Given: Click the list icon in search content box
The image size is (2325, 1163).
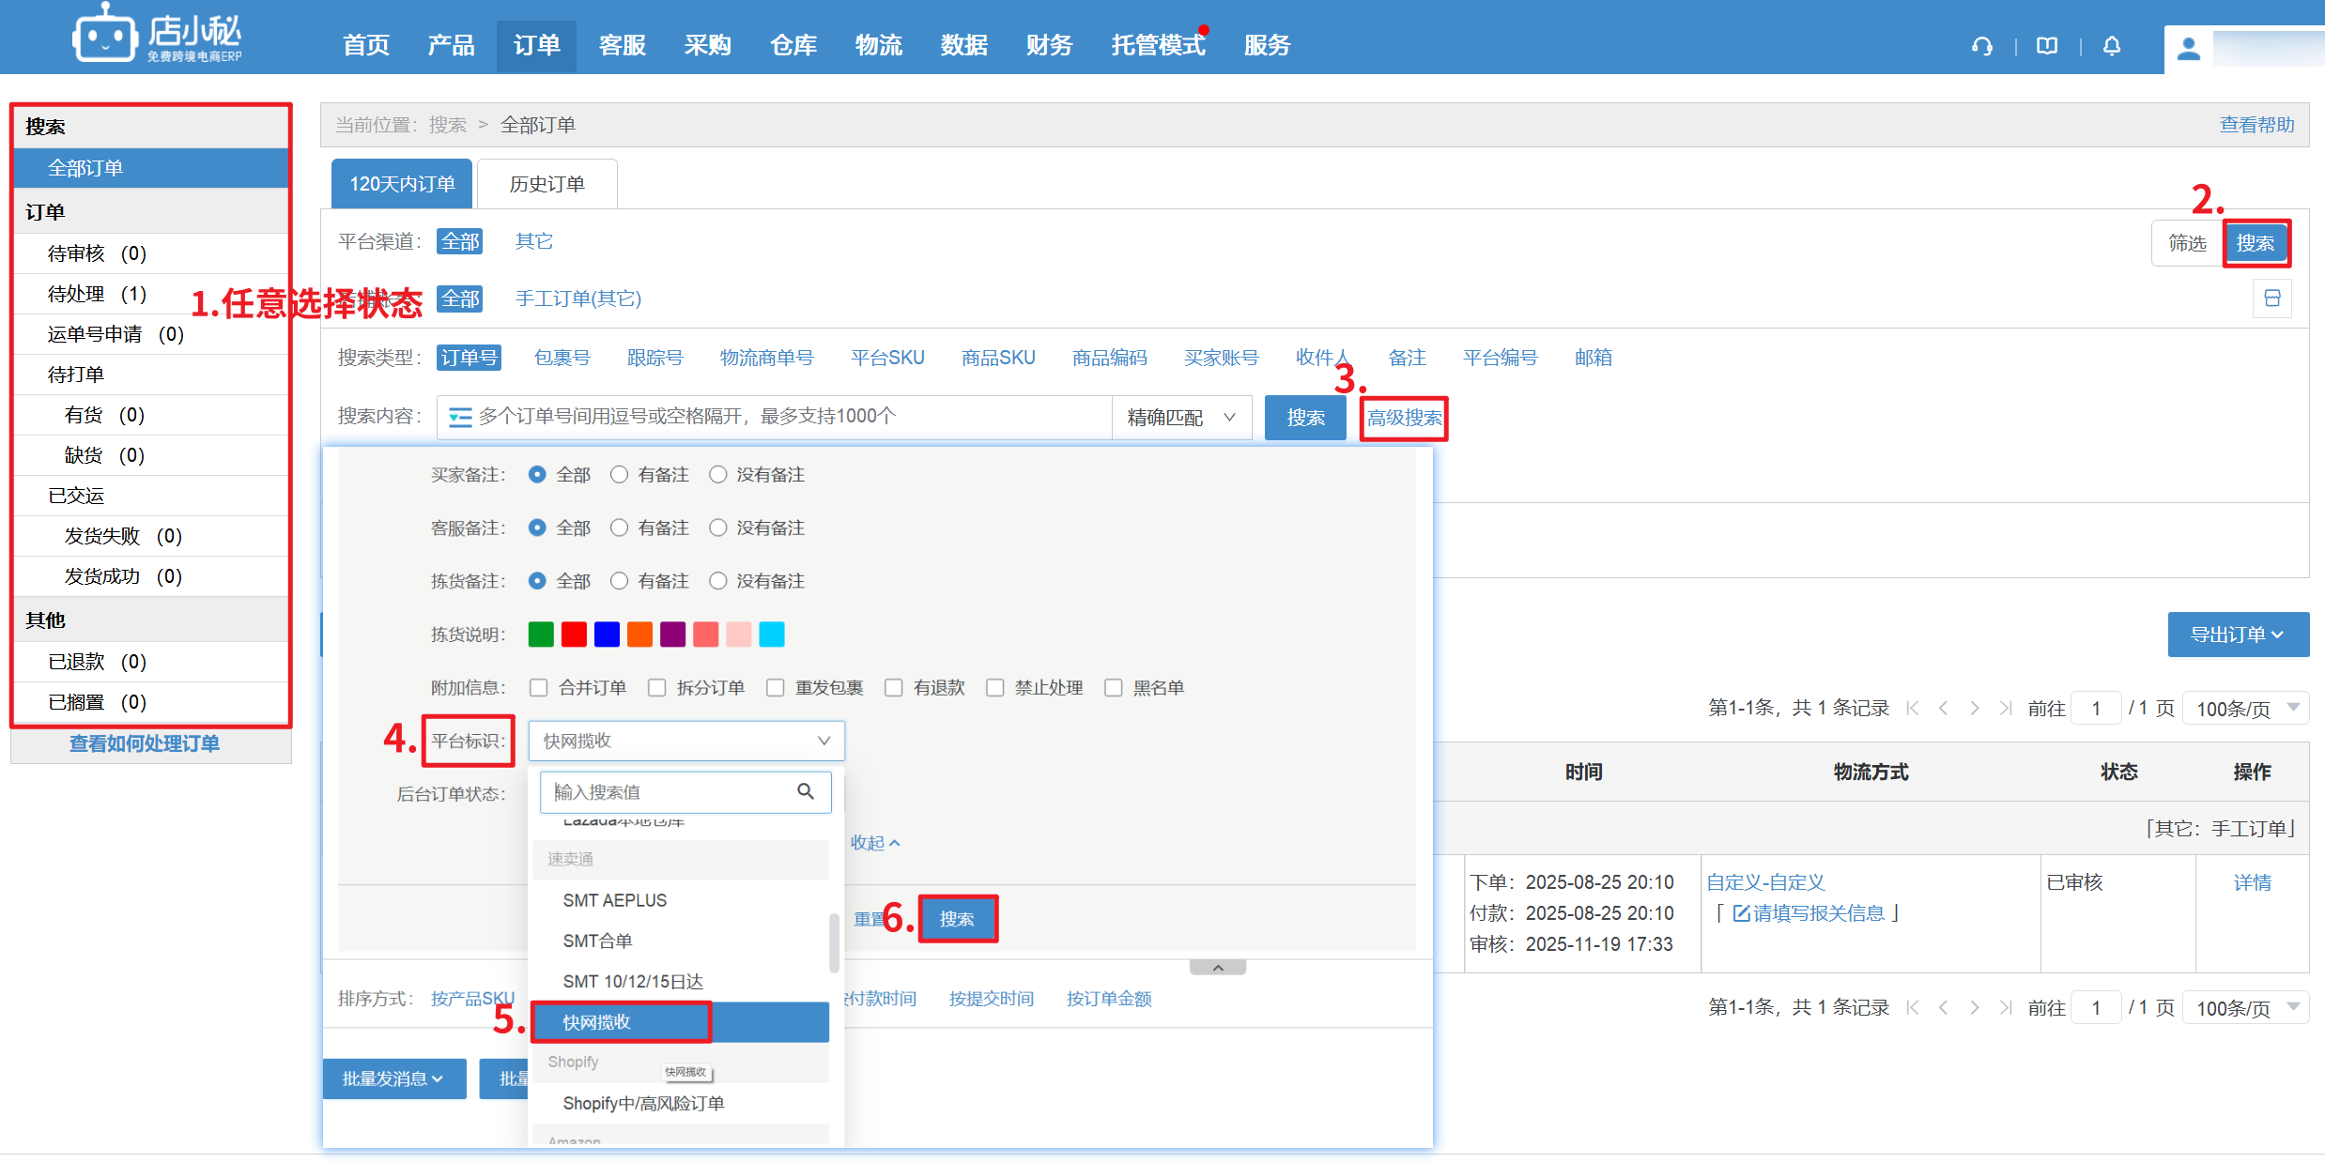Looking at the screenshot, I should click(459, 417).
